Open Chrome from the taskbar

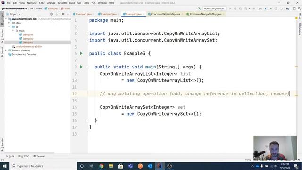click(x=101, y=166)
